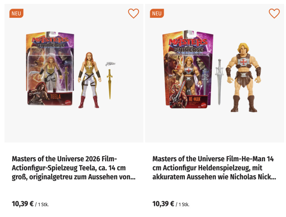Open the packaged Teela figure image
This screenshot has width=286, height=217.
pos(50,68)
